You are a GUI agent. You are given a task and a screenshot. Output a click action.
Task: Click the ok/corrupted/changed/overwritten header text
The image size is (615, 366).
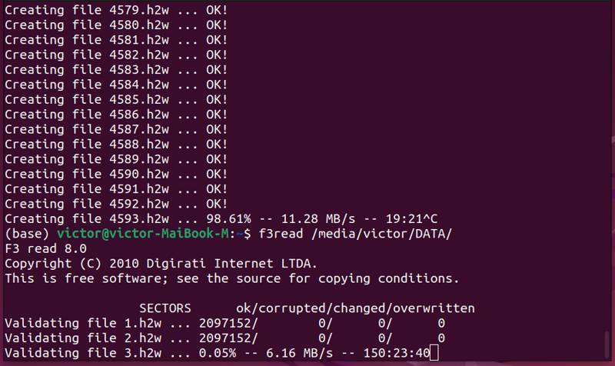coord(355,308)
